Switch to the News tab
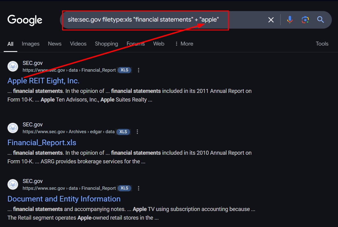 tap(55, 44)
